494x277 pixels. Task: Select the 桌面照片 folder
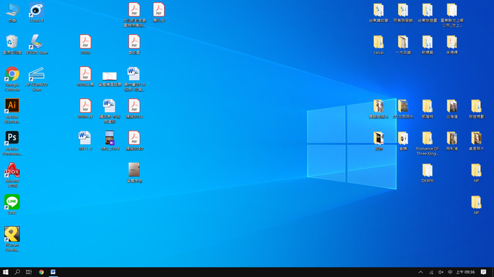(x=476, y=141)
